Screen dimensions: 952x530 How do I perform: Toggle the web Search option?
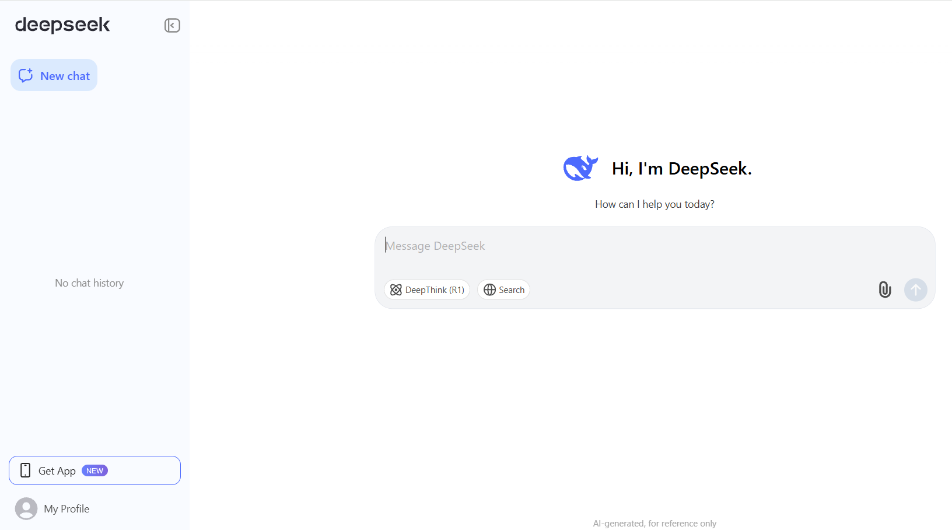(503, 290)
